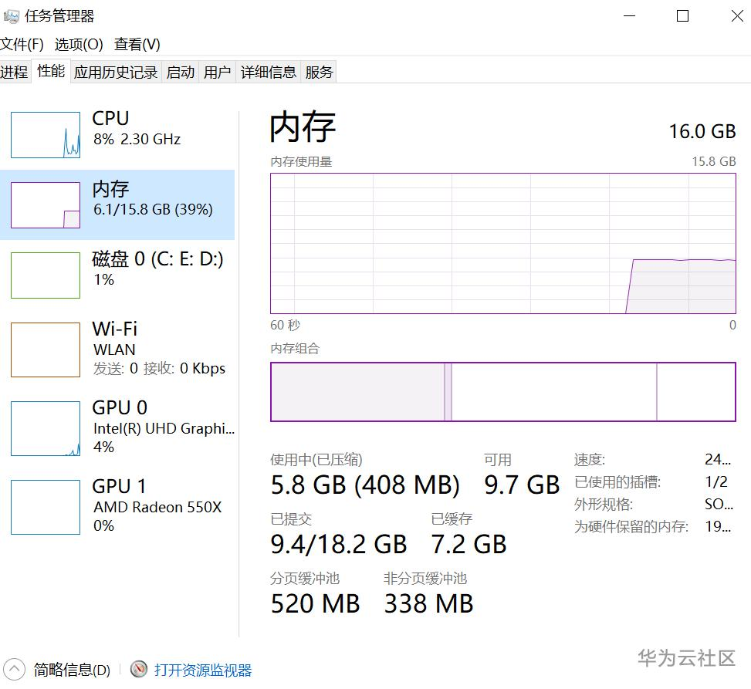Switch to the 详细信息 tab
The height and width of the screenshot is (689, 751).
(x=269, y=73)
